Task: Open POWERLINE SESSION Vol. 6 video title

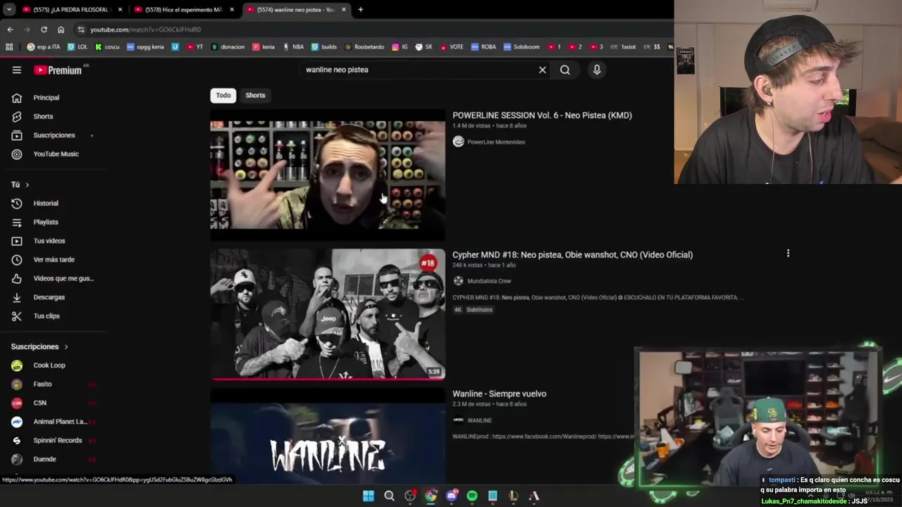Action: coord(542,115)
